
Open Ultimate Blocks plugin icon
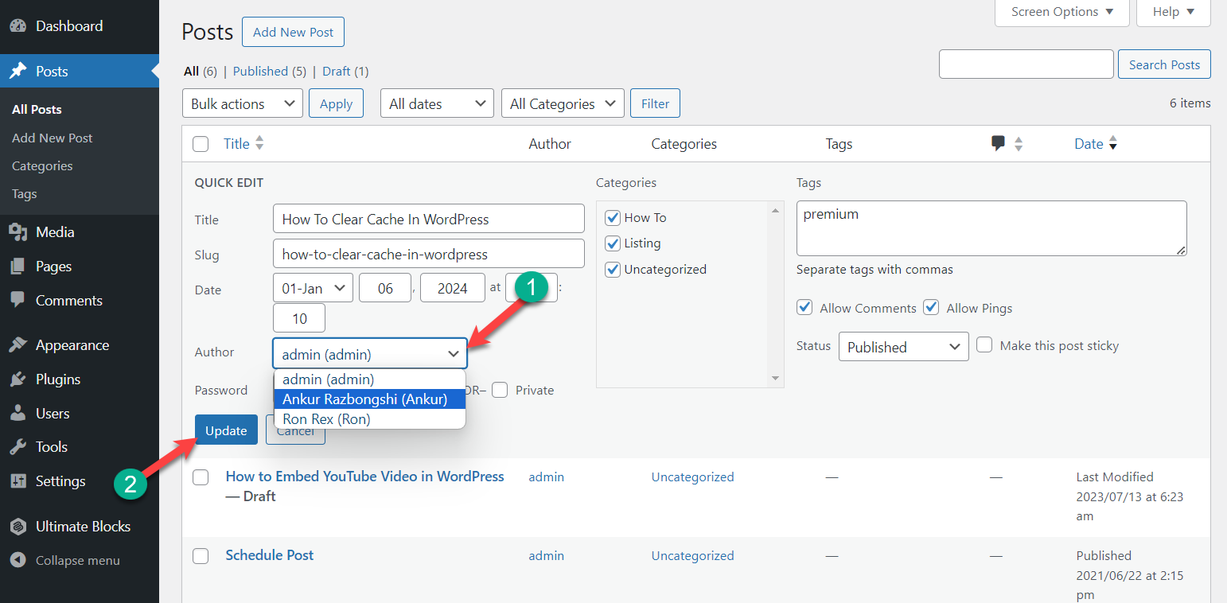click(x=18, y=527)
